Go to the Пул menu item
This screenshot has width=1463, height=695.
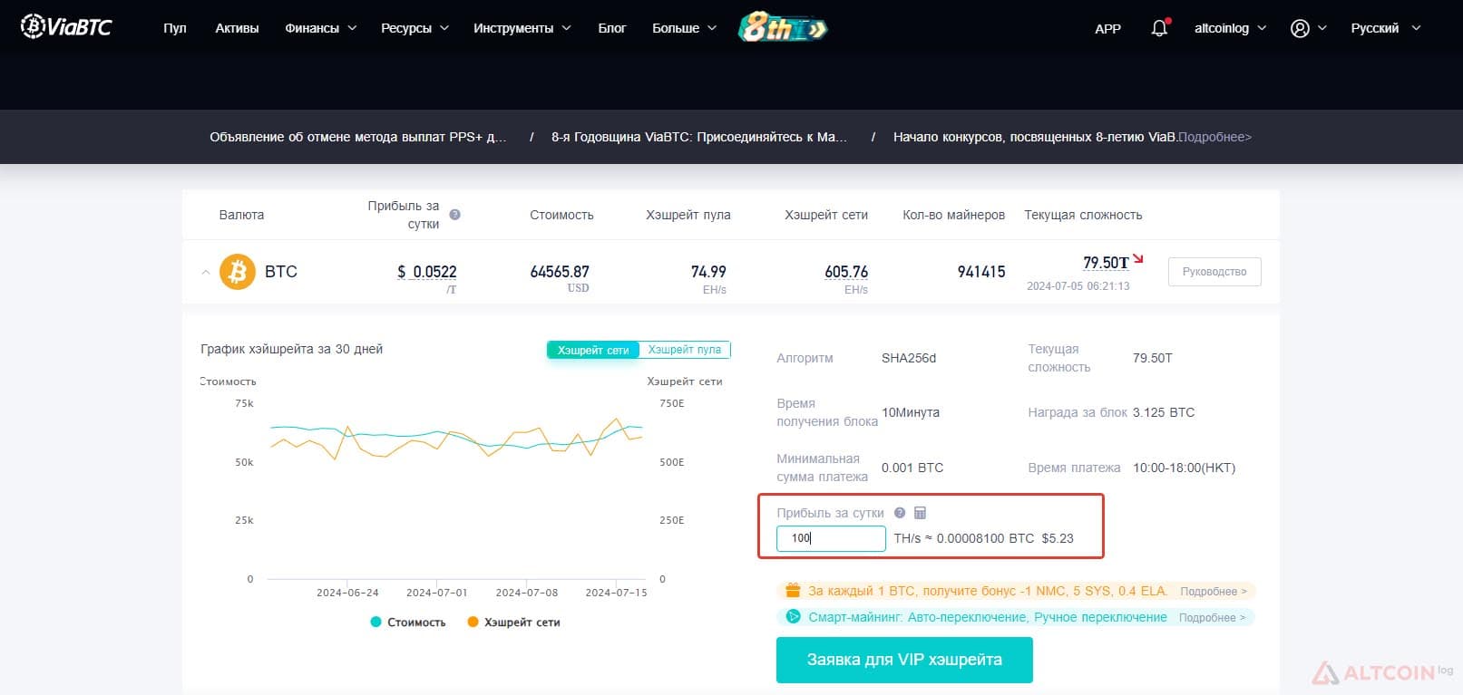(175, 28)
